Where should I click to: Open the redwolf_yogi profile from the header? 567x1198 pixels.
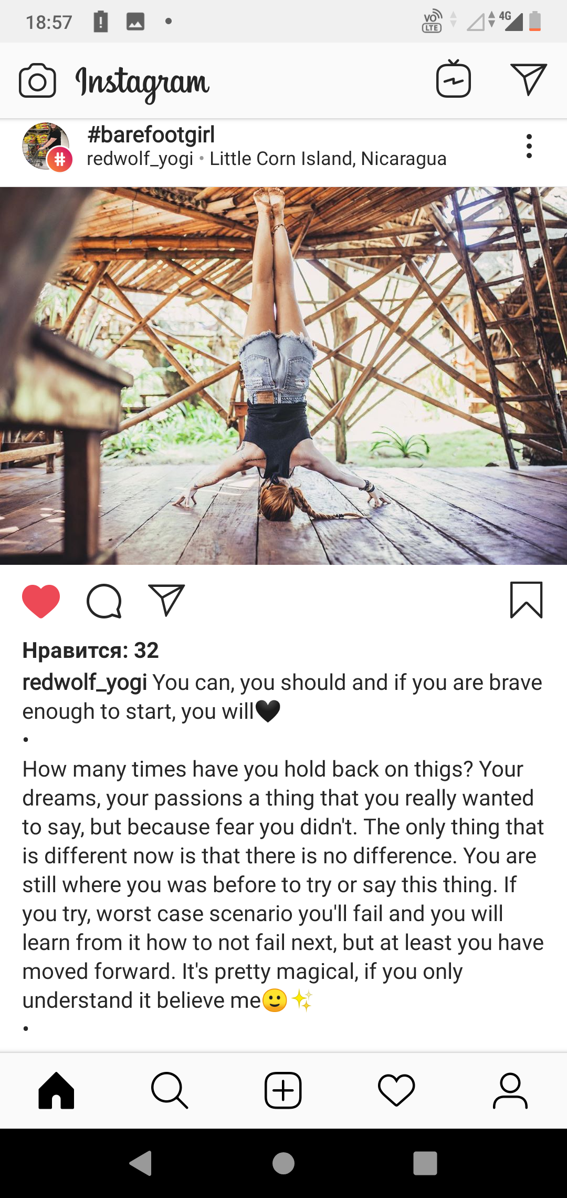(x=140, y=159)
